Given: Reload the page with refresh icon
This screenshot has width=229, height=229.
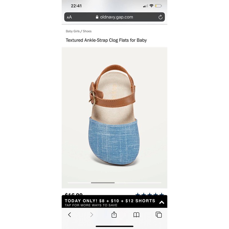Looking at the screenshot, I should [160, 17].
